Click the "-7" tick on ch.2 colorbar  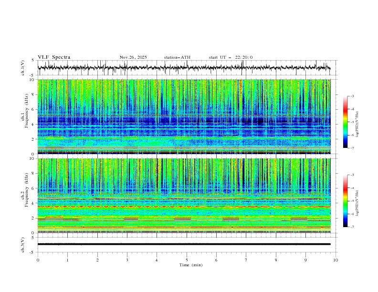tap(352, 227)
